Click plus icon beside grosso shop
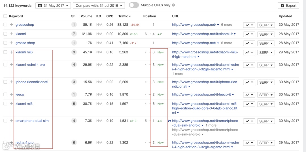The image size is (306, 152). 11,43
